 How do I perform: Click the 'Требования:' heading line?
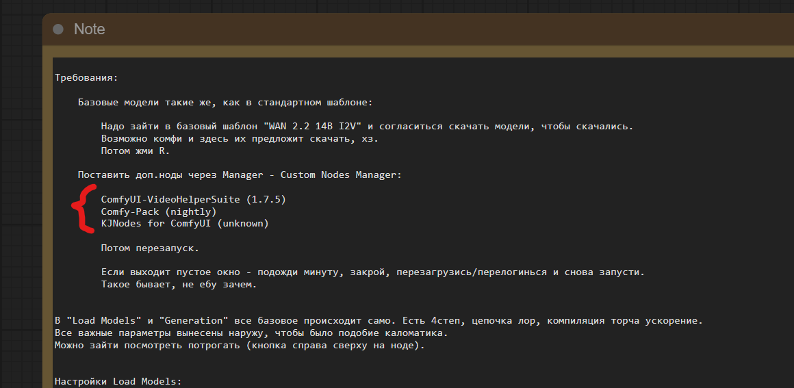[x=86, y=79]
